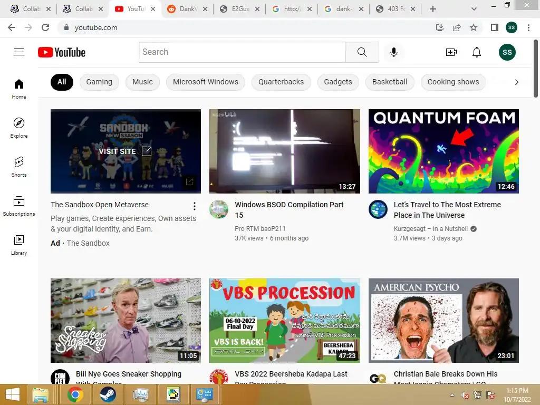Select the Music filter chip
The height and width of the screenshot is (405, 540).
click(x=142, y=82)
